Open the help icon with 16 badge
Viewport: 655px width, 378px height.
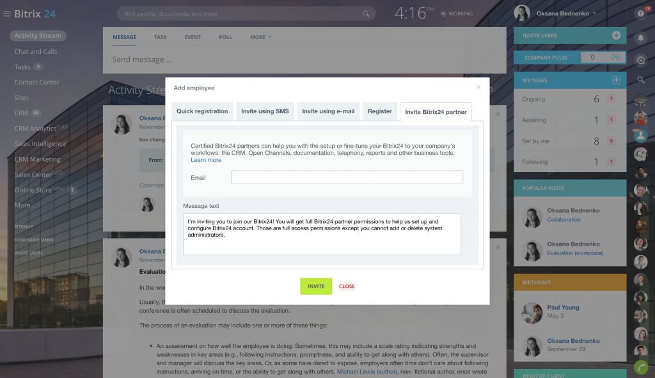(x=640, y=13)
